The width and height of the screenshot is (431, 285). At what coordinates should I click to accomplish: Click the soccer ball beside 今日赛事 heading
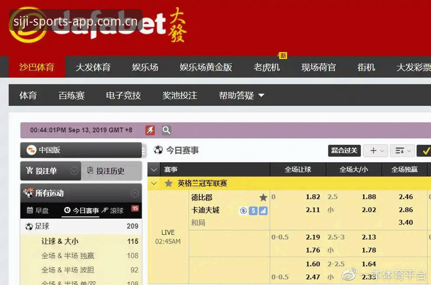[x=158, y=150]
